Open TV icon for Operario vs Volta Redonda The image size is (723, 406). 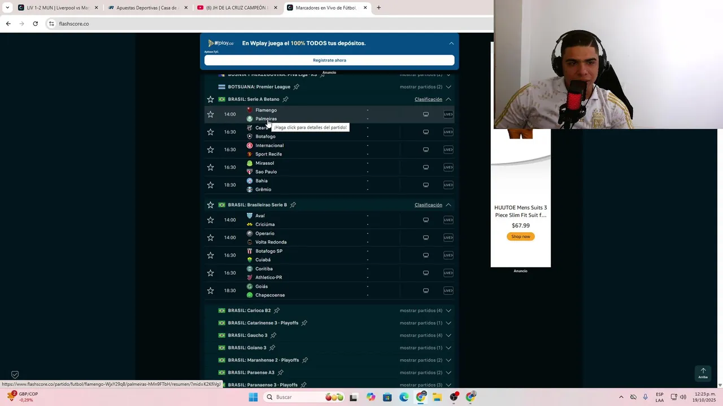[426, 237]
